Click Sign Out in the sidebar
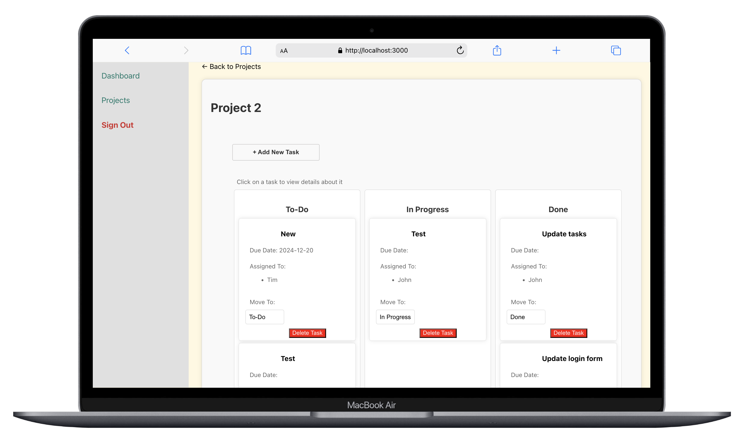The height and width of the screenshot is (444, 749). pos(117,125)
